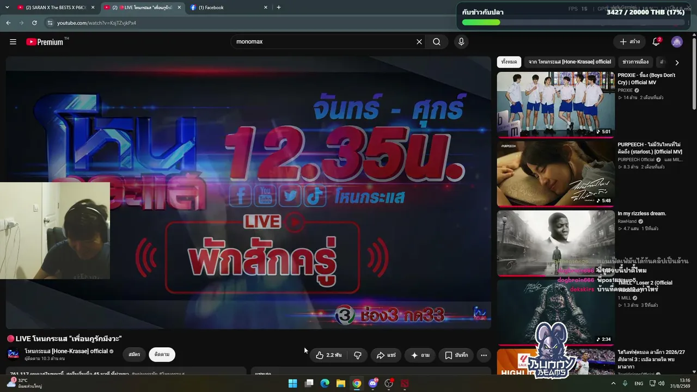This screenshot has height=392, width=697.
Task: Click the ติดตาม subscribe button
Action: (162, 354)
